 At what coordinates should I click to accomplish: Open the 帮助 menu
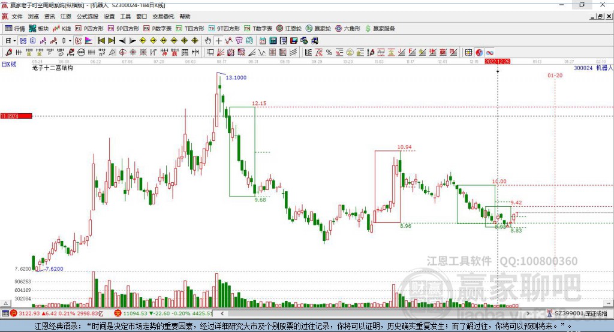pyautogui.click(x=185, y=16)
